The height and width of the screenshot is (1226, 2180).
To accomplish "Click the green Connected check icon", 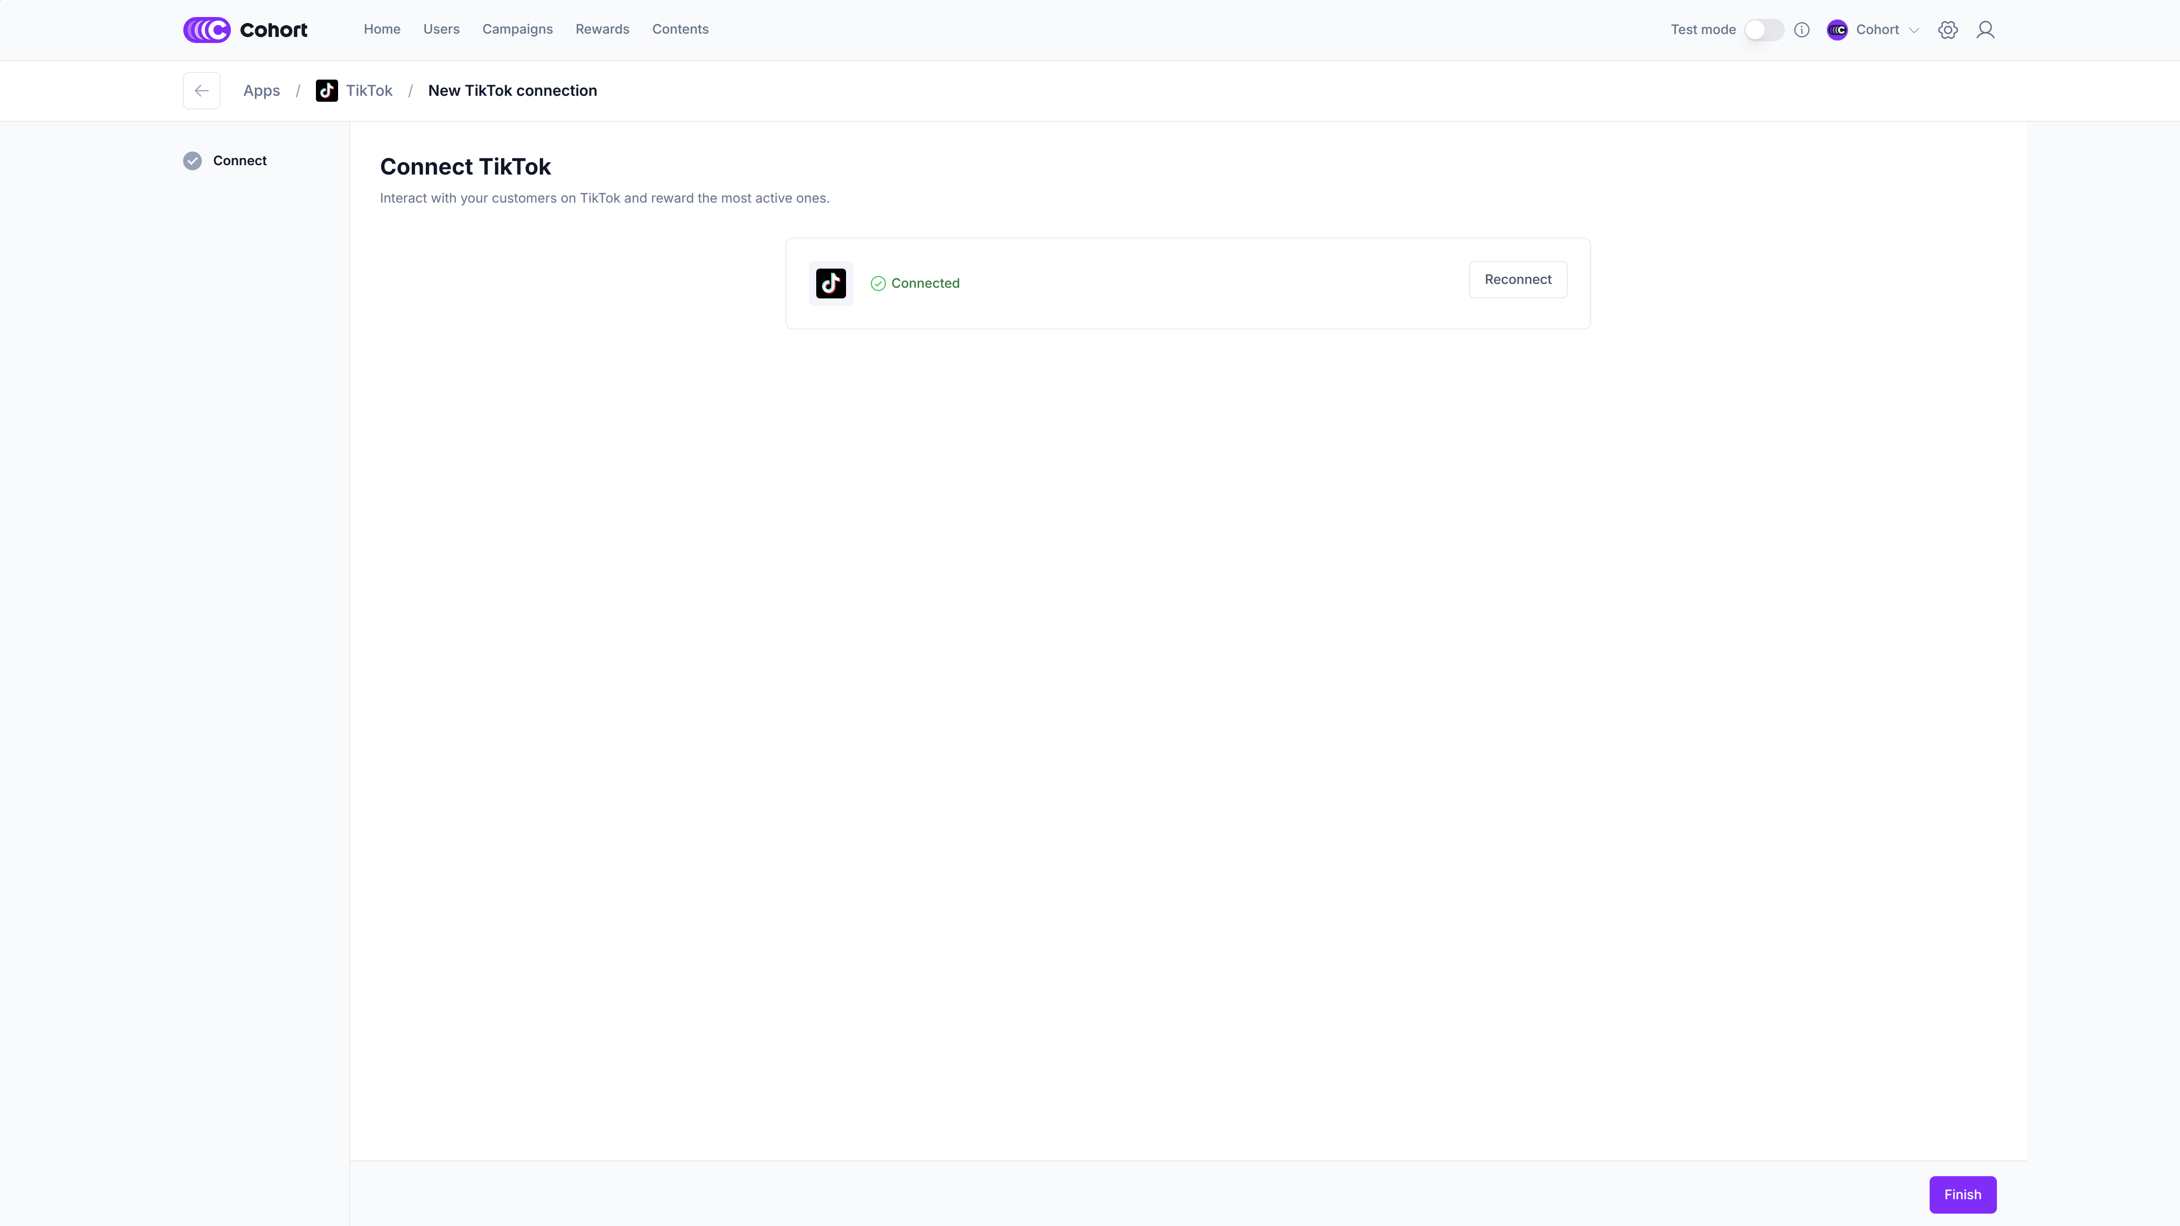I will click(x=878, y=284).
